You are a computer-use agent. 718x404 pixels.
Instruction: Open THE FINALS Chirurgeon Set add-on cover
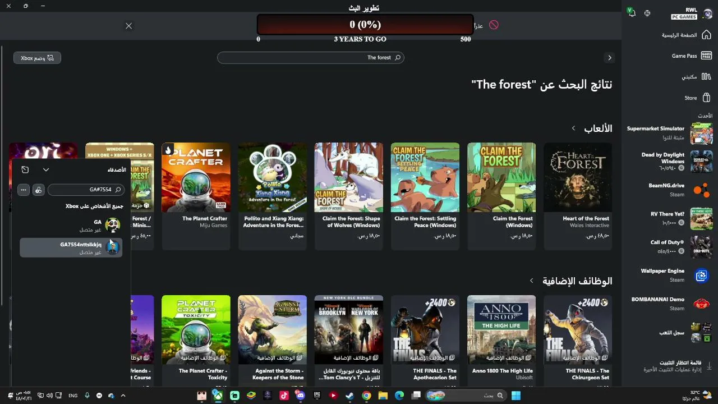(578, 329)
